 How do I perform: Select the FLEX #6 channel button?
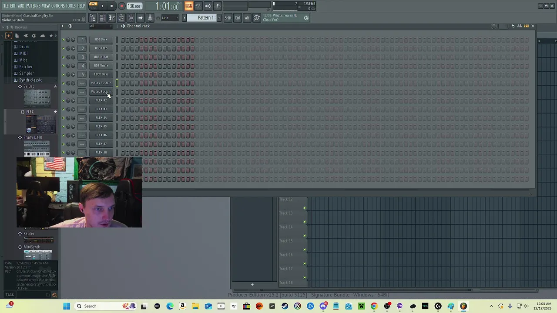(101, 135)
